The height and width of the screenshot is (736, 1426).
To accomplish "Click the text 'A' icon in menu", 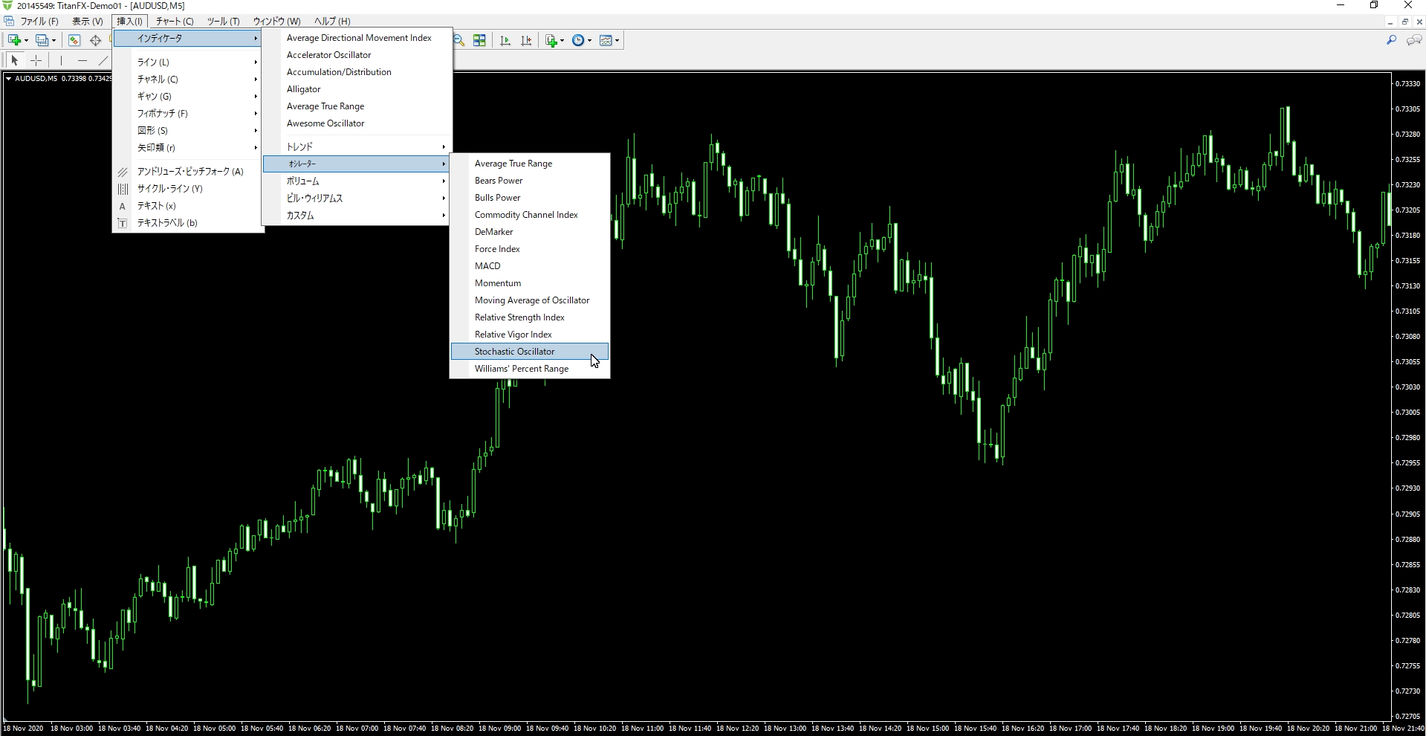I will point(123,206).
